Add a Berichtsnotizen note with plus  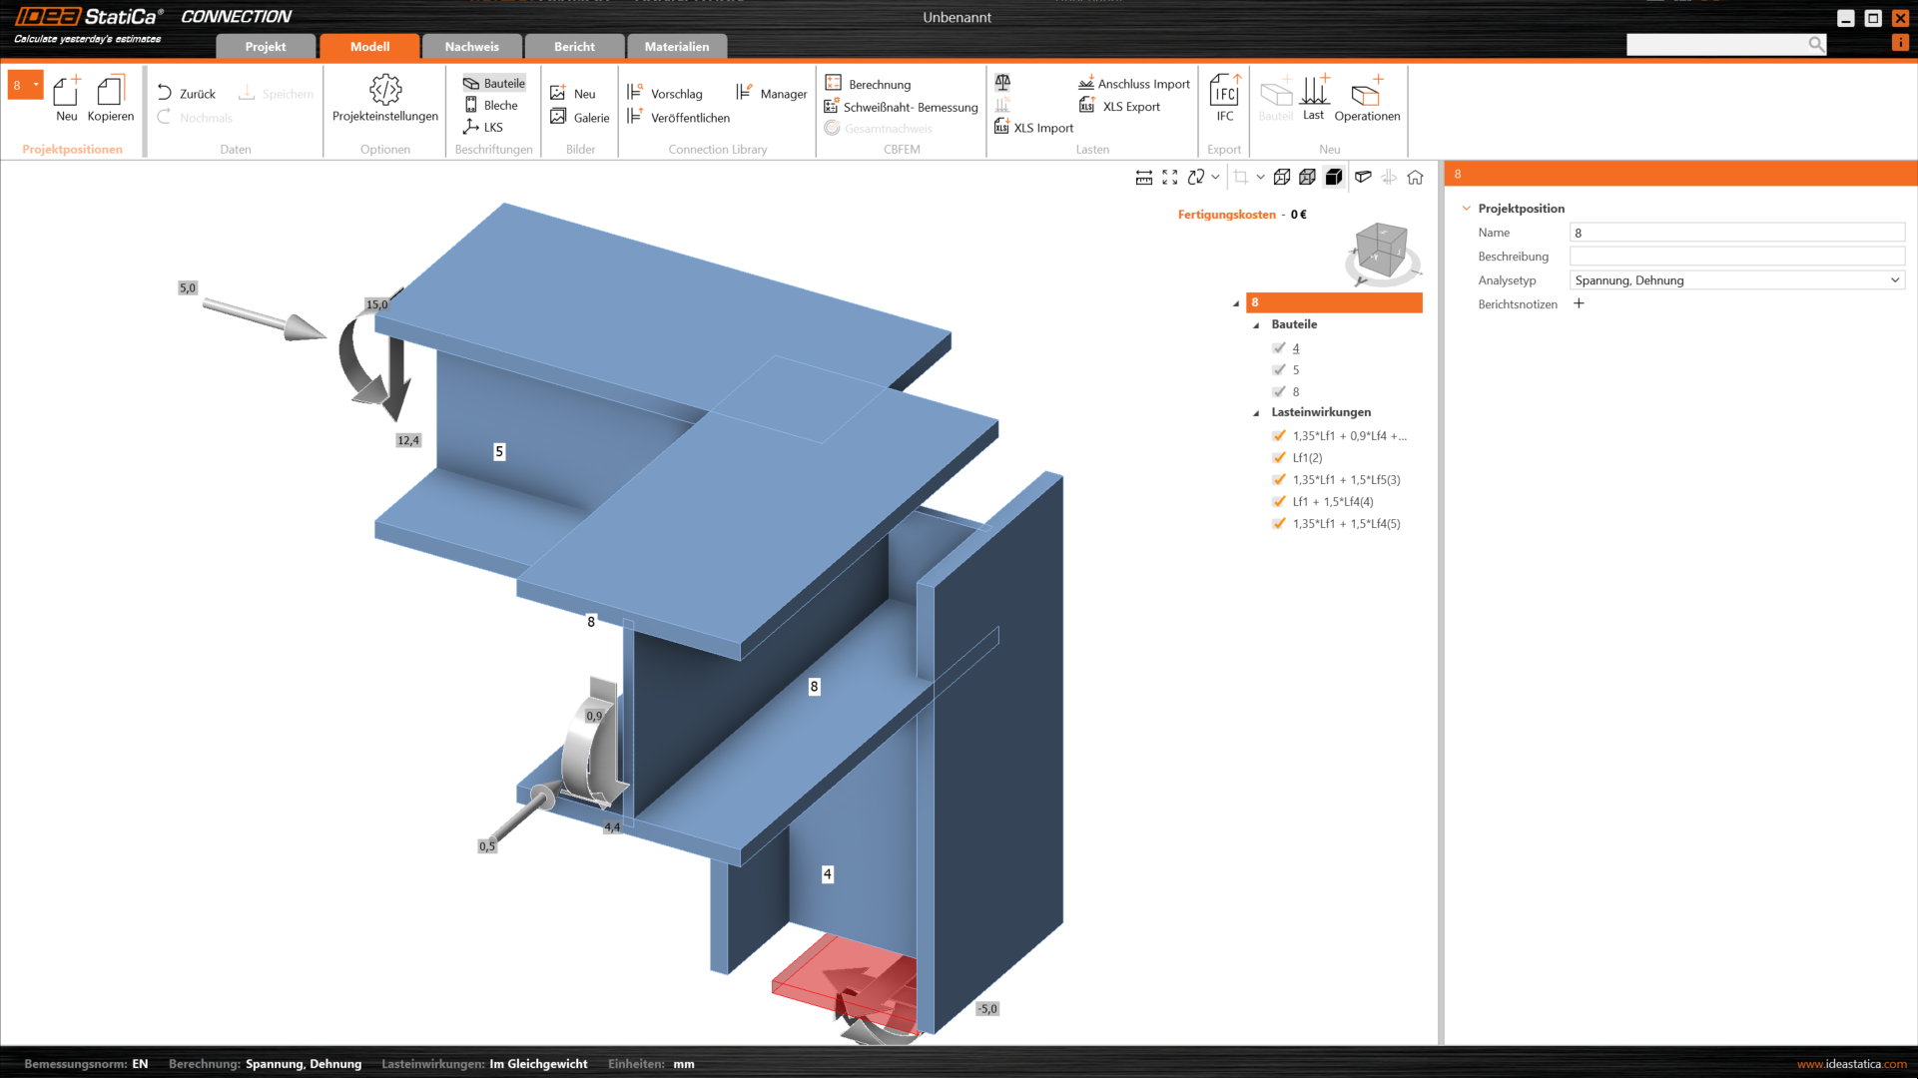[1579, 303]
